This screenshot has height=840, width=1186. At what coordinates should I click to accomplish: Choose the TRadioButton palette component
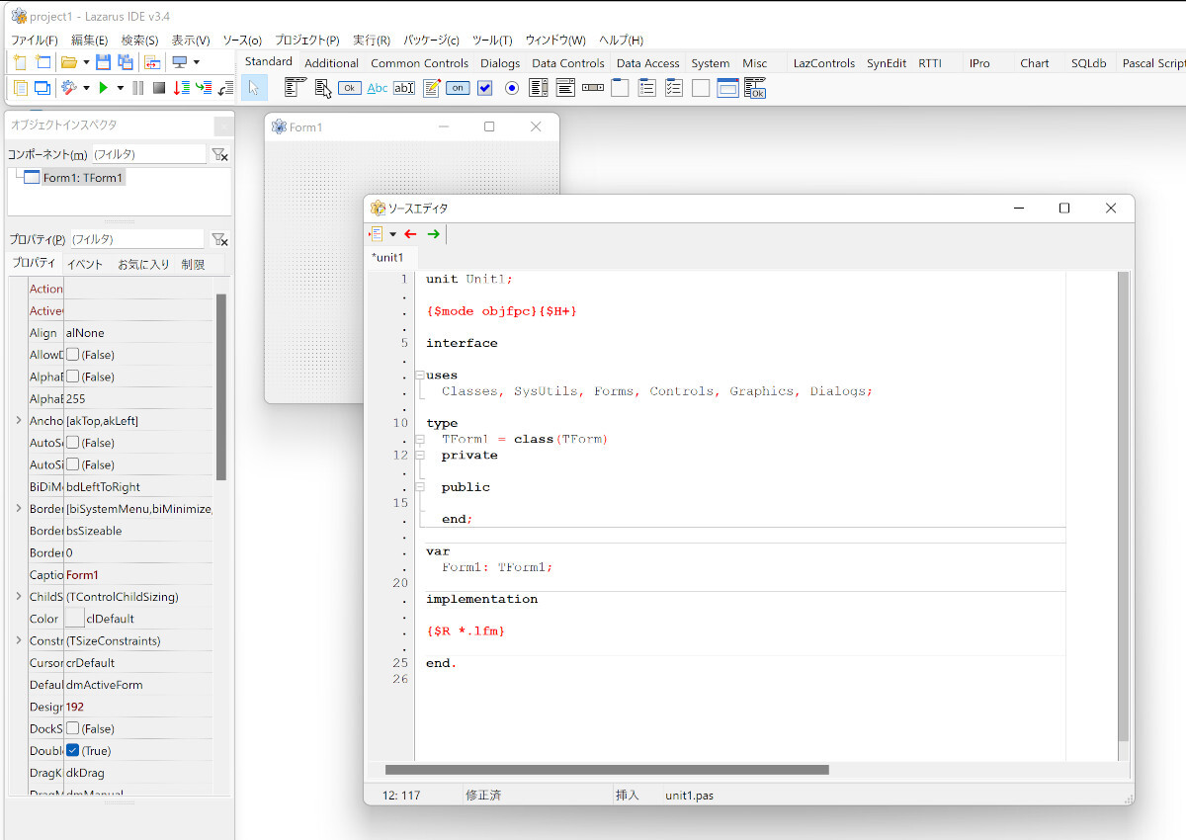(512, 88)
